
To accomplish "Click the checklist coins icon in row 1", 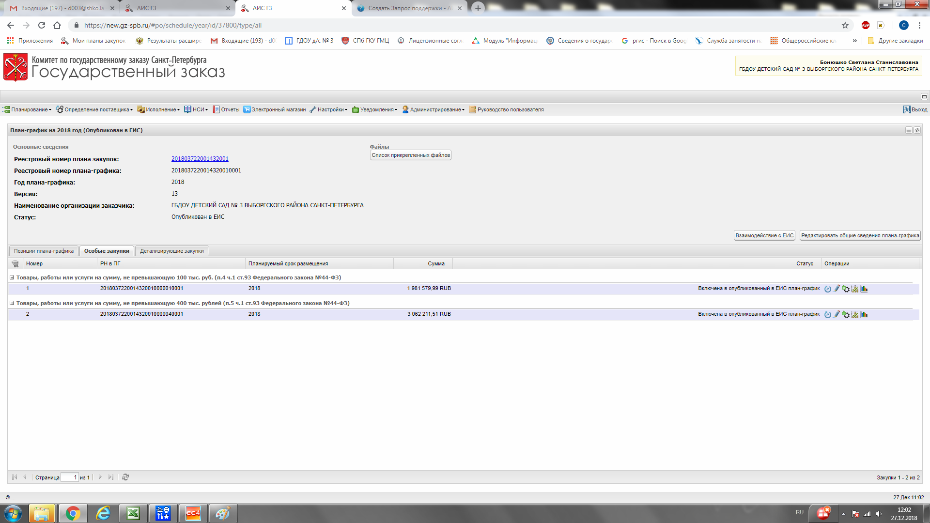I will click(855, 289).
